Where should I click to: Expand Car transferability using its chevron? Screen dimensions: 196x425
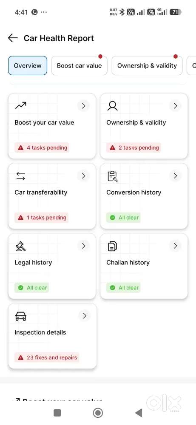coord(83,176)
